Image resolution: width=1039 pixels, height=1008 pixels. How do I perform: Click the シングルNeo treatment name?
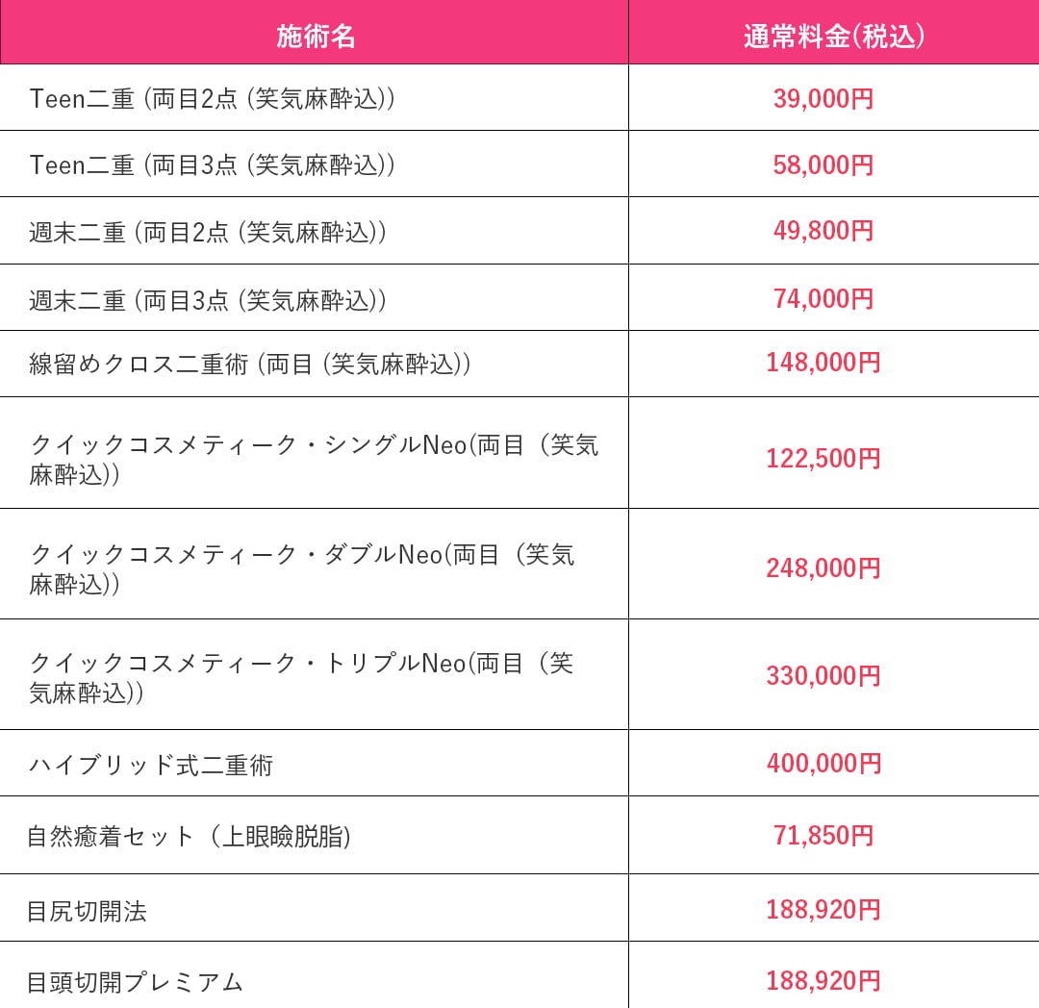[x=314, y=459]
